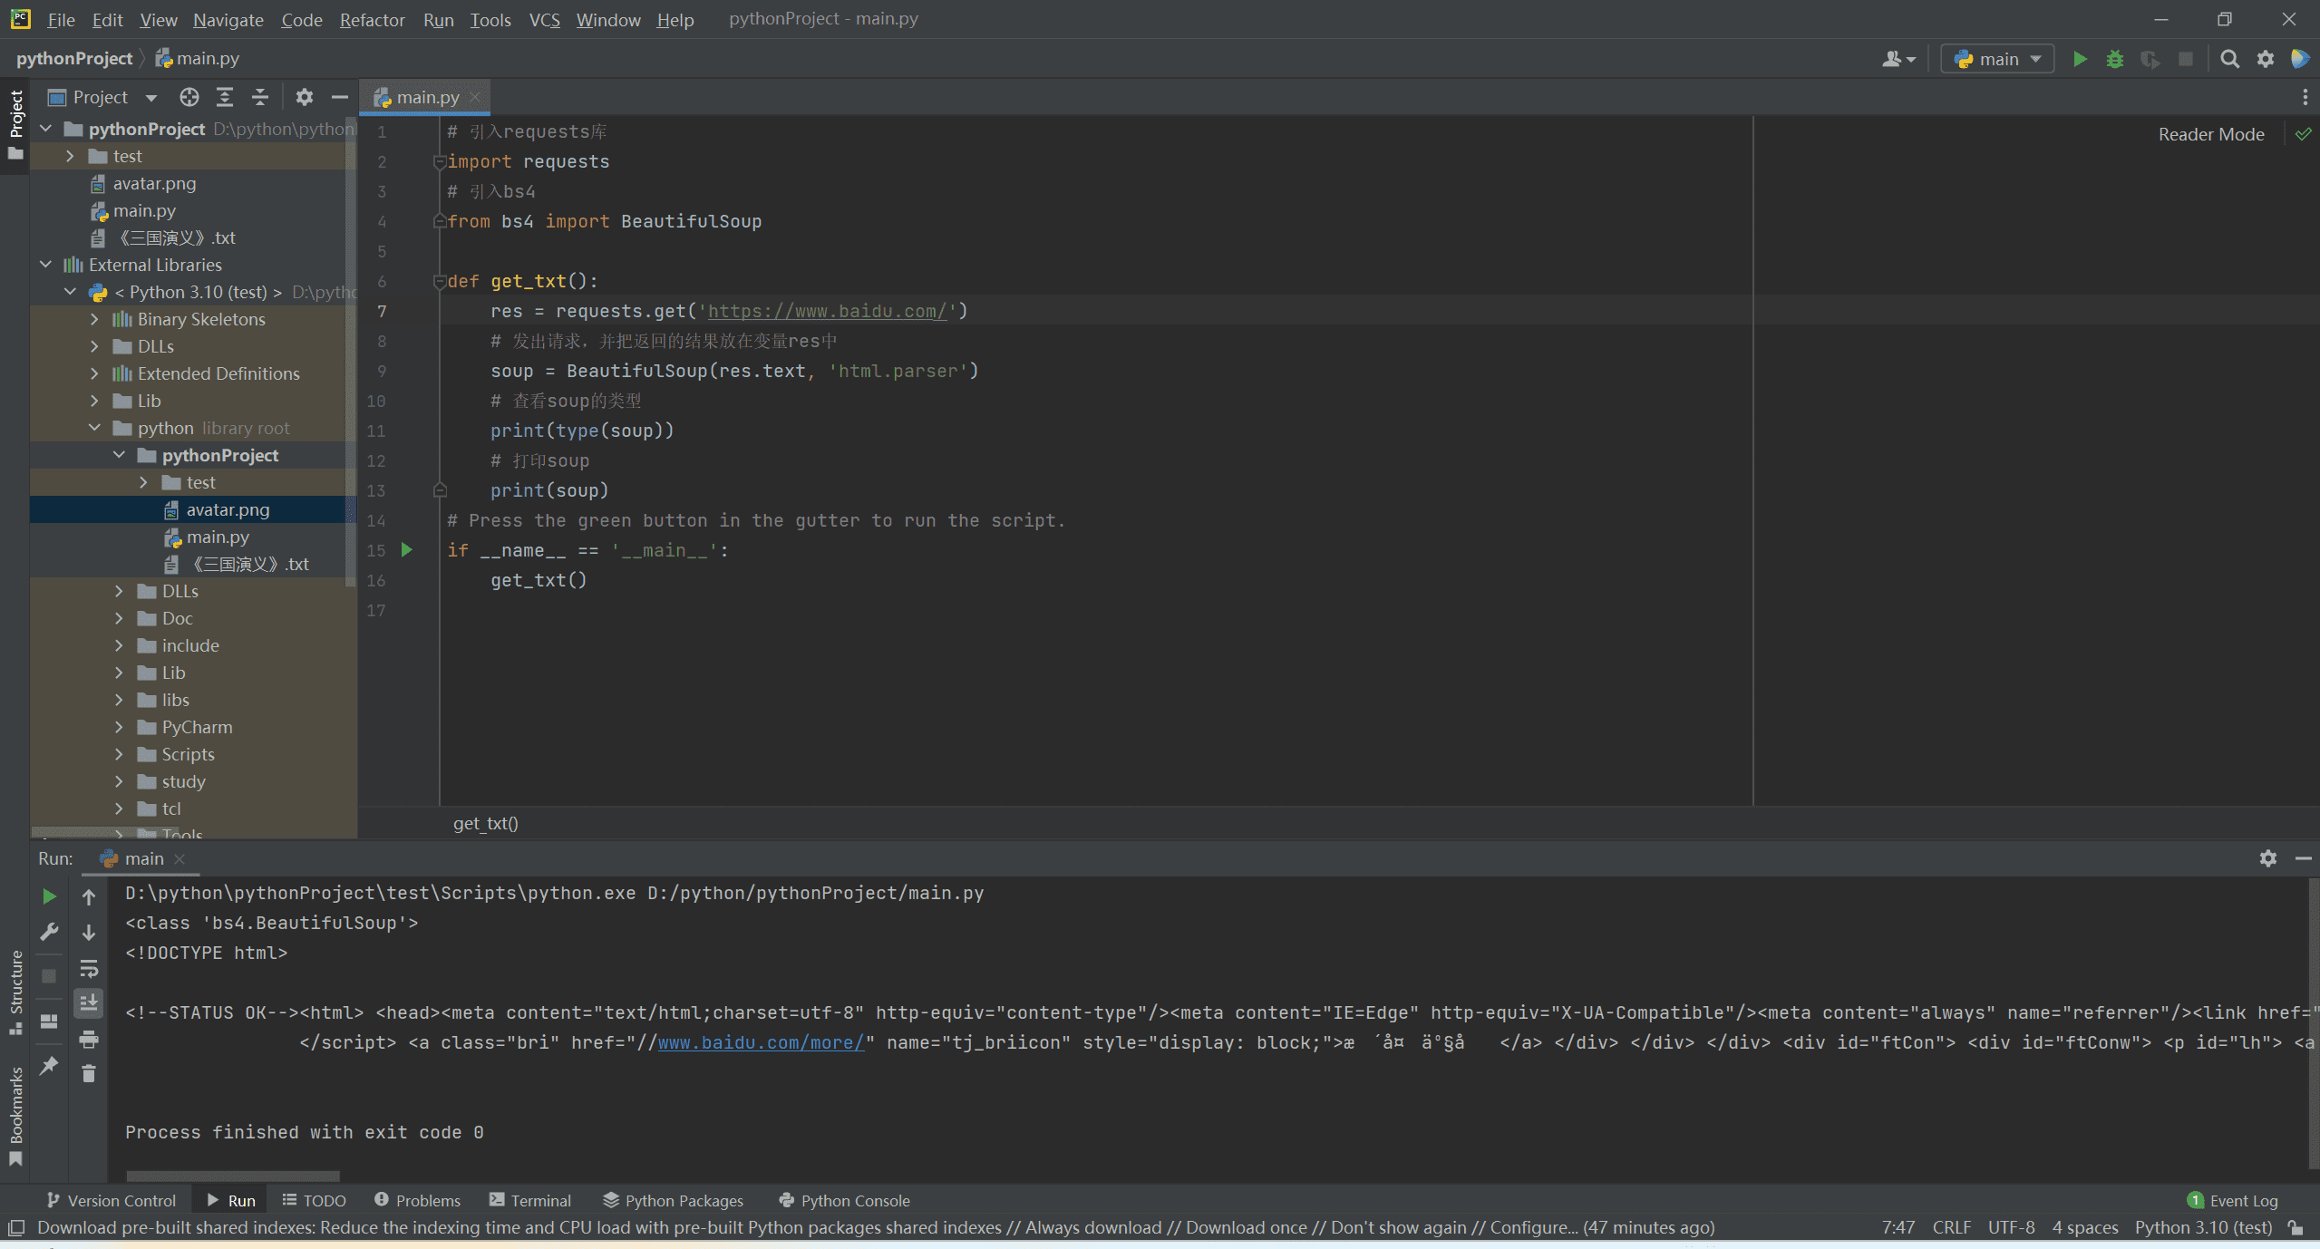
Task: Open the Python Packages tab
Action: [x=673, y=1200]
